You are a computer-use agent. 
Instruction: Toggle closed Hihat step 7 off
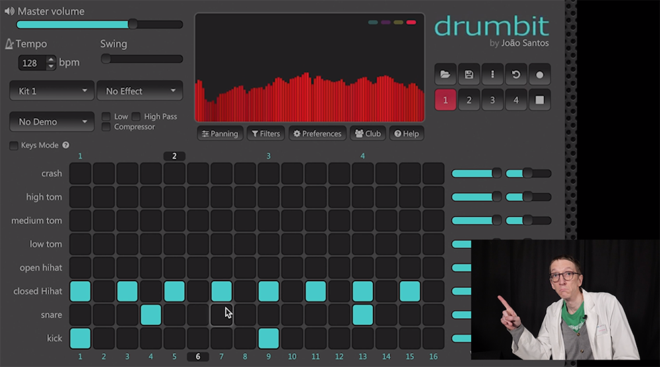(221, 291)
